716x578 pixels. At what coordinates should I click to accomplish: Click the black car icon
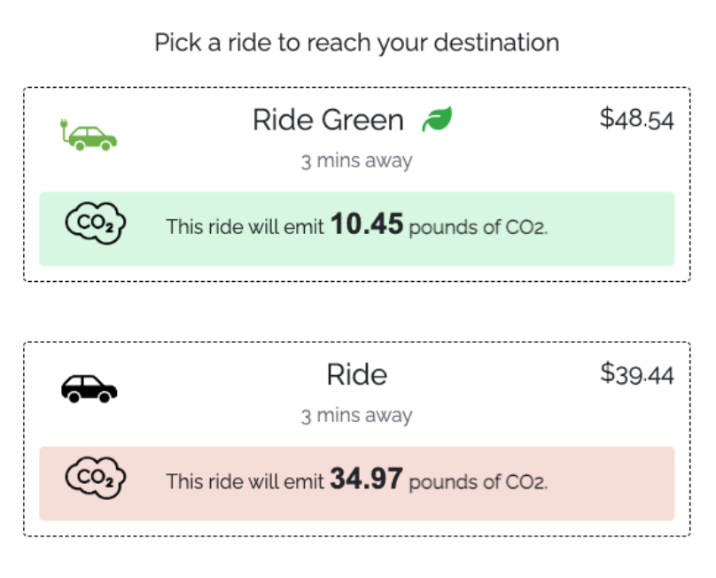coord(89,388)
